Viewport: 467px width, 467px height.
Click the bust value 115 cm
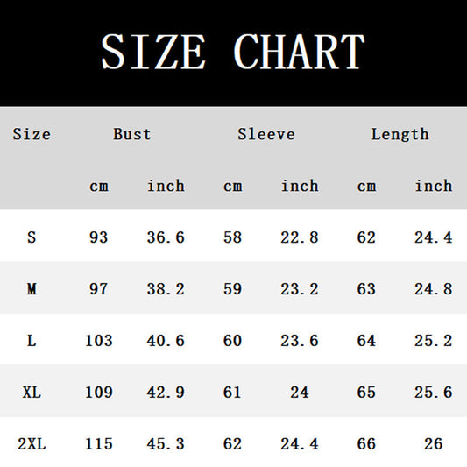[x=99, y=443]
